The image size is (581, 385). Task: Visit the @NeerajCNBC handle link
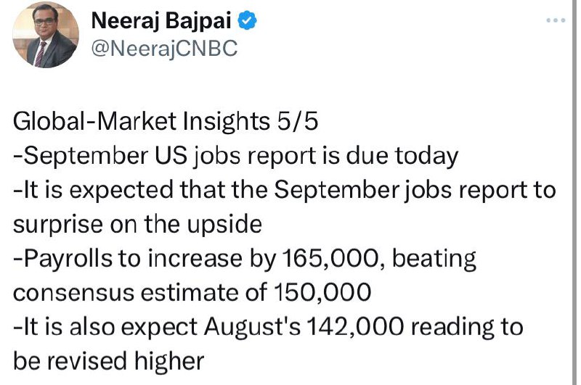click(x=164, y=49)
